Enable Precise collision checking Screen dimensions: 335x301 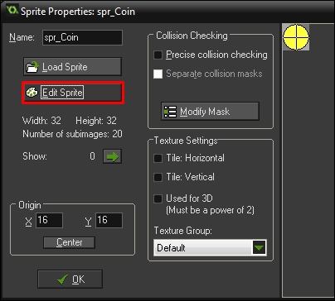pos(158,55)
